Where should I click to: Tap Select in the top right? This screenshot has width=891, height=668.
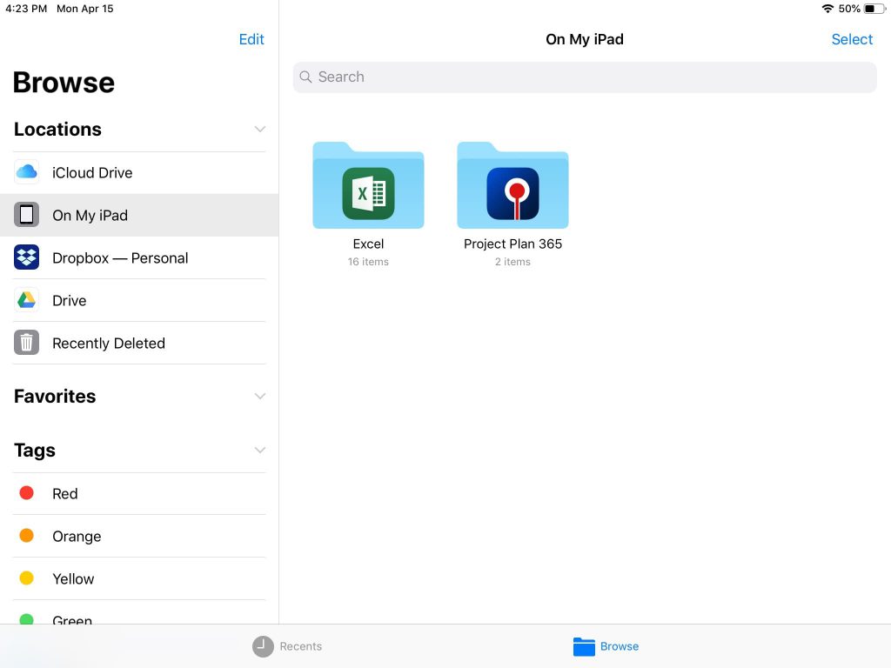(852, 39)
